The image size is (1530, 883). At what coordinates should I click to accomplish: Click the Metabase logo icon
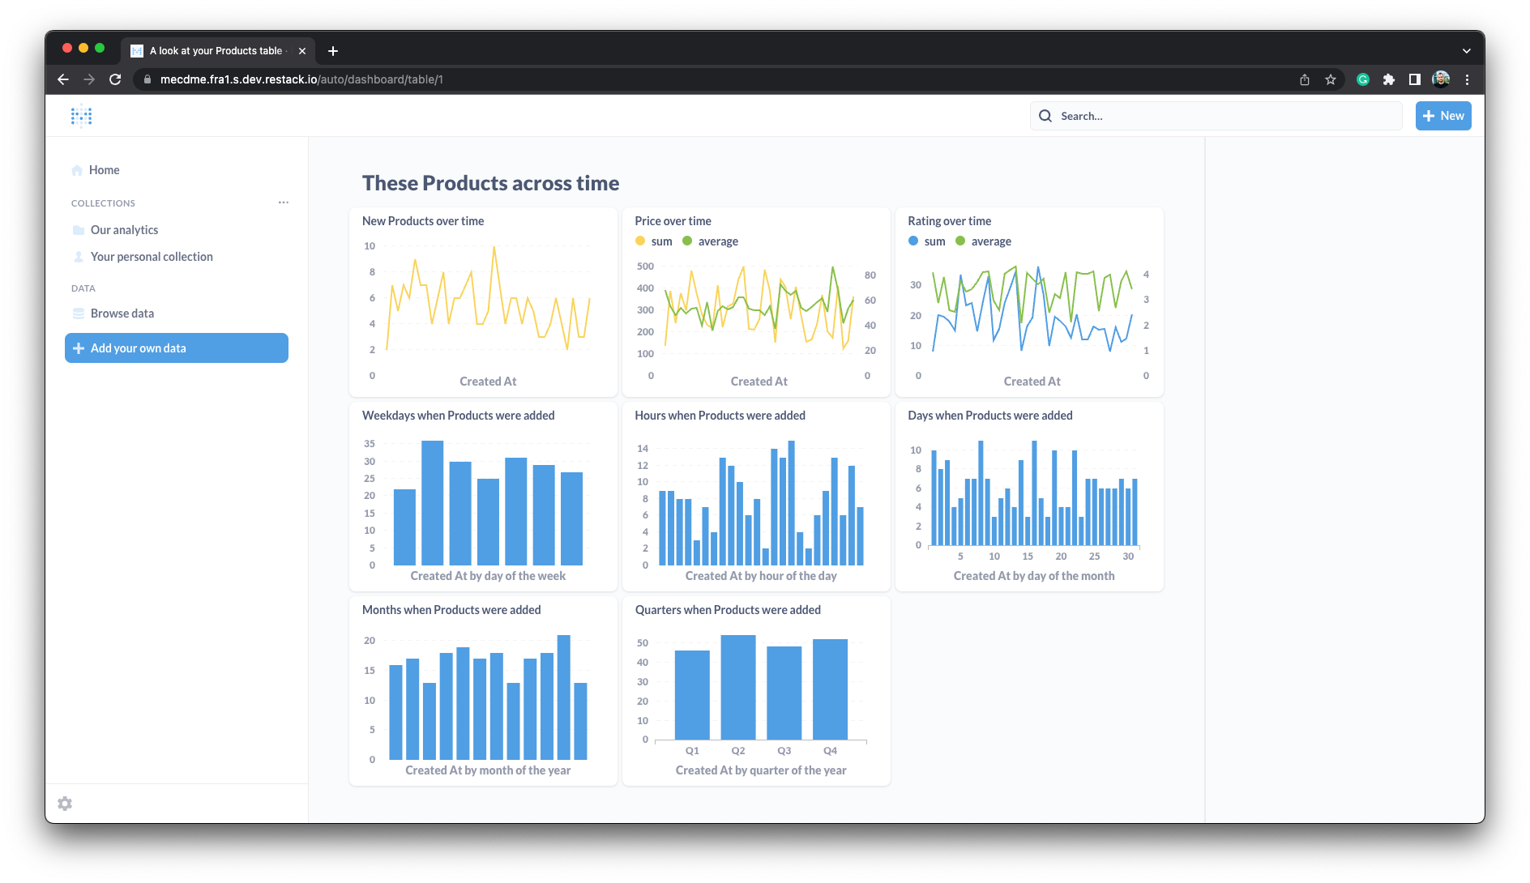81,117
